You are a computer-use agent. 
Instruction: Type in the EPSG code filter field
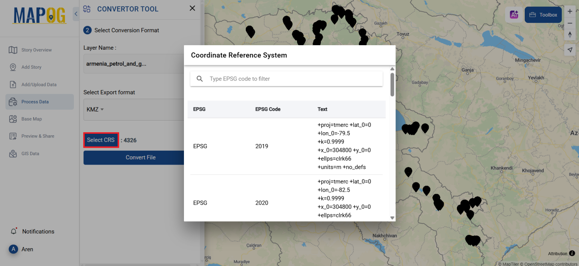286,79
